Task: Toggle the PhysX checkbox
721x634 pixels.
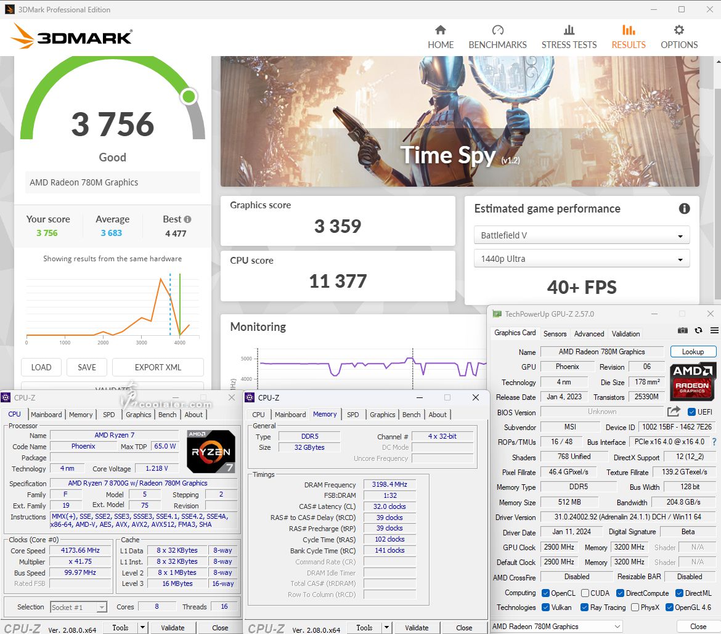Action: [x=635, y=608]
